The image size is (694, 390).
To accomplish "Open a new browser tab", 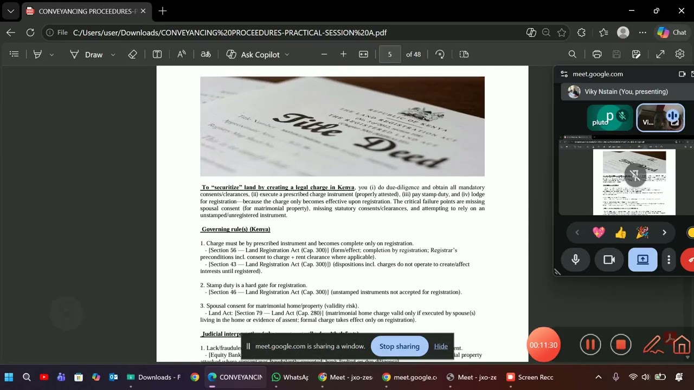I will point(163,11).
